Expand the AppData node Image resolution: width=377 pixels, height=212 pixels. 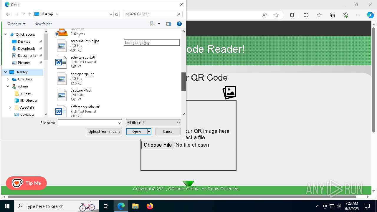[10, 107]
